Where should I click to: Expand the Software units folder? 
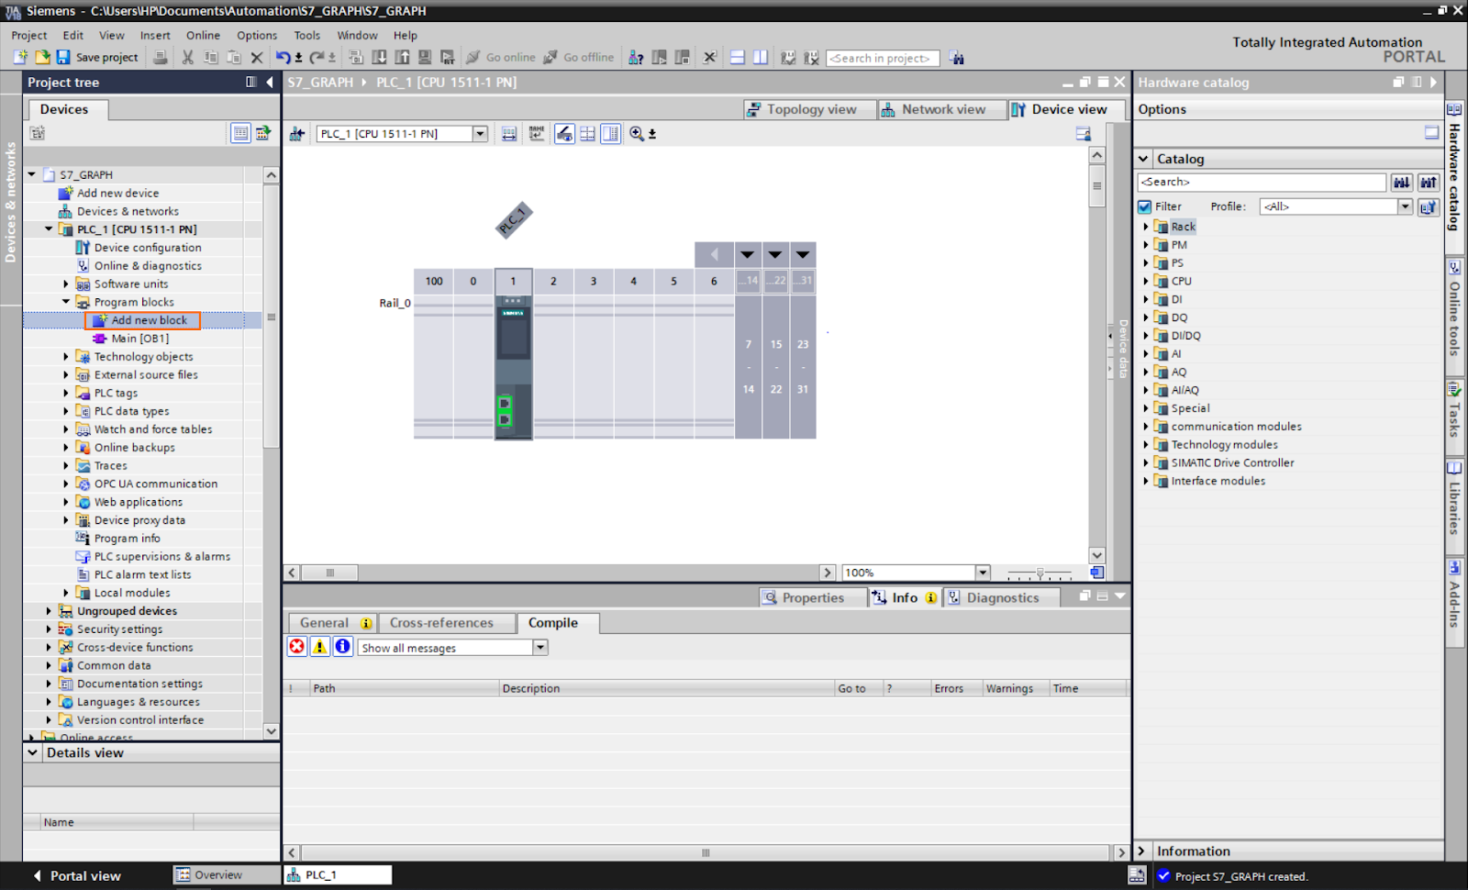click(x=66, y=284)
